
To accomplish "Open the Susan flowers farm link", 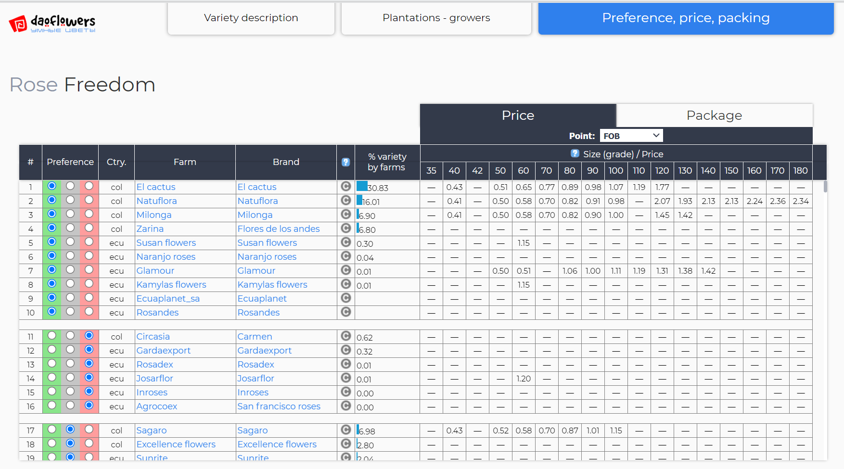I will (x=166, y=243).
